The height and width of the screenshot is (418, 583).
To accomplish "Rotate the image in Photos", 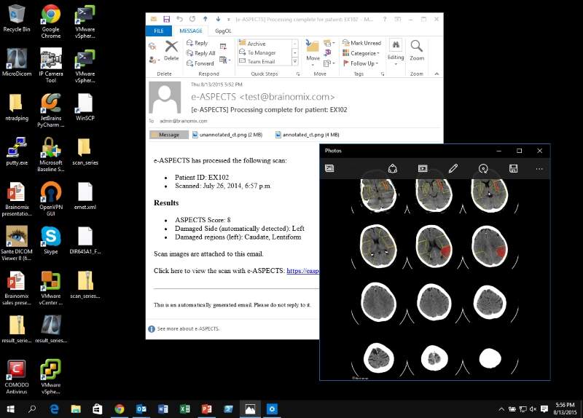I will coord(483,168).
